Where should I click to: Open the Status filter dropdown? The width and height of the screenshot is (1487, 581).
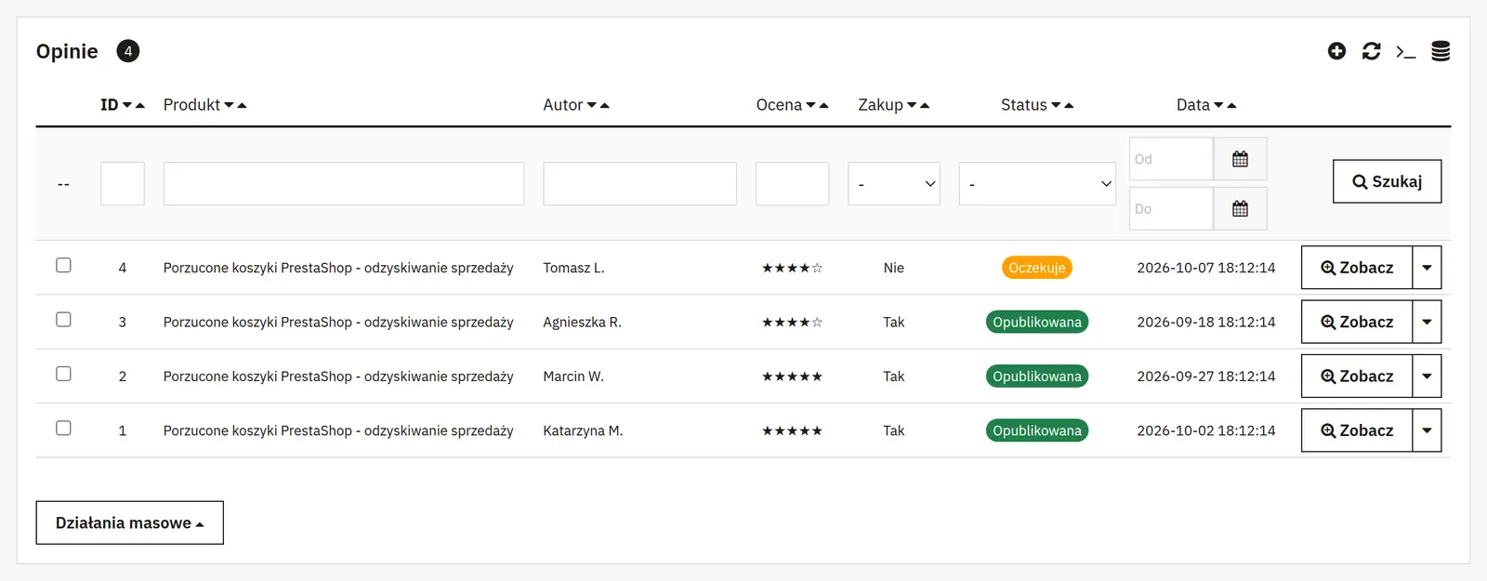point(1037,184)
